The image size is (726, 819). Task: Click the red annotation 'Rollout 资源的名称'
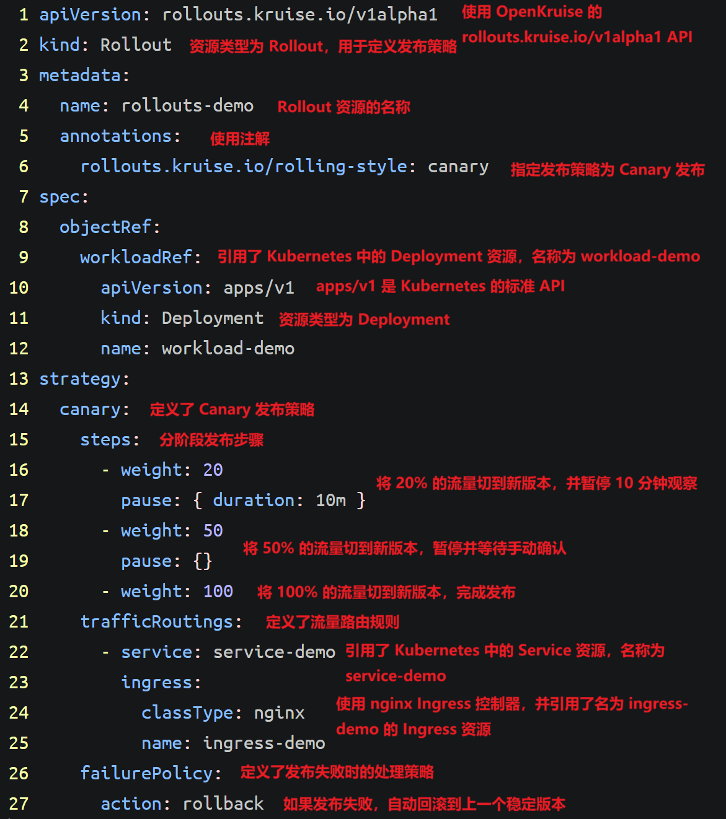coord(343,107)
